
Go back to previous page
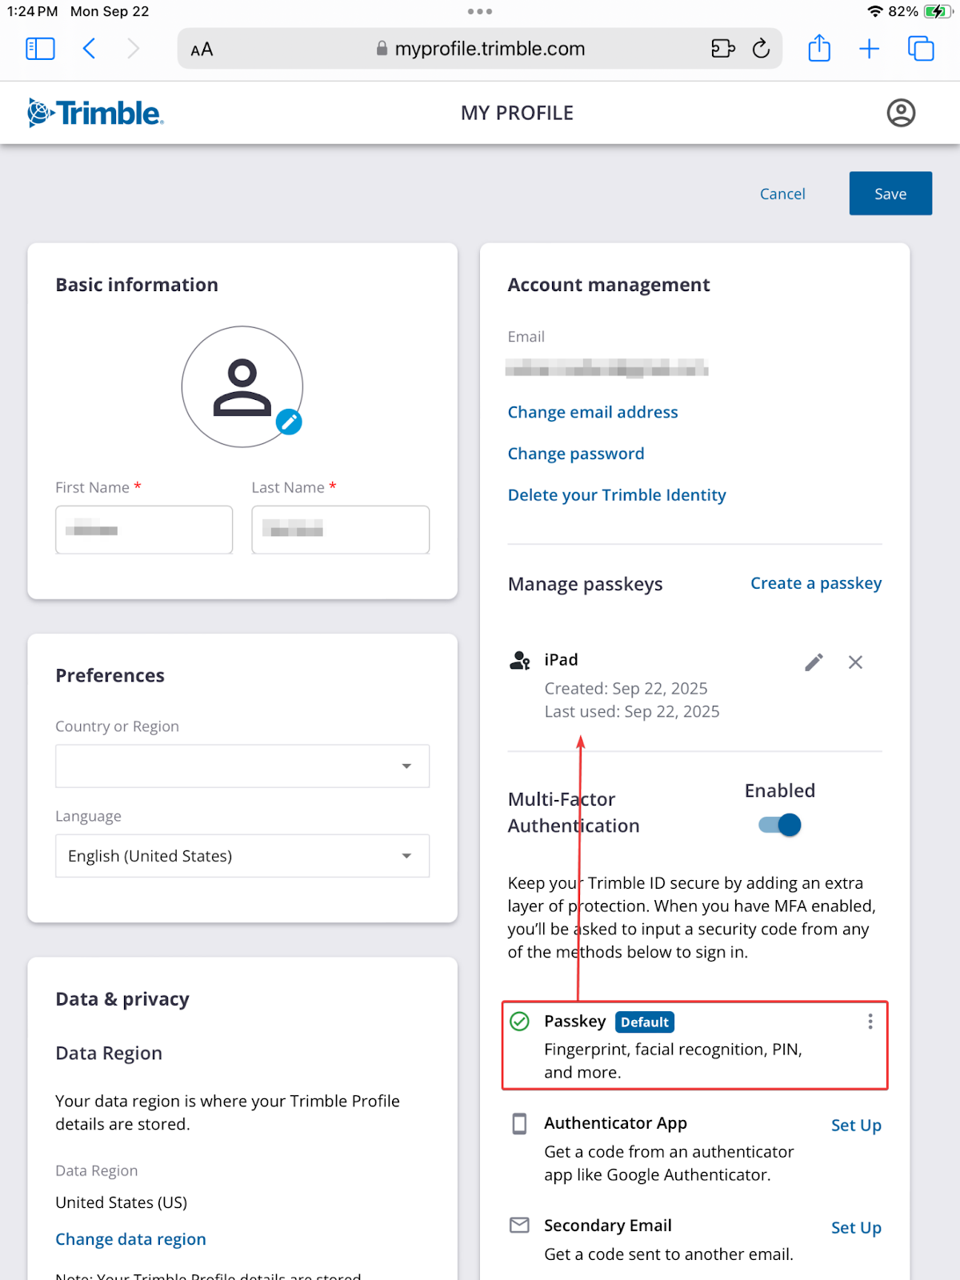90,49
